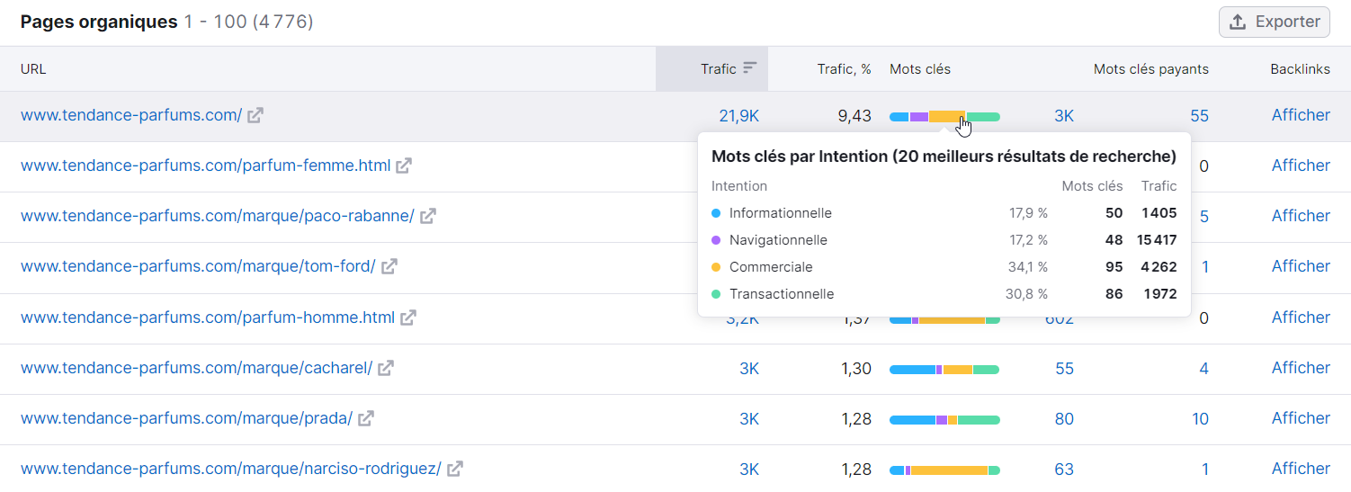The image size is (1351, 492).
Task: Click the 3K traffic value in prada row
Action: point(749,419)
